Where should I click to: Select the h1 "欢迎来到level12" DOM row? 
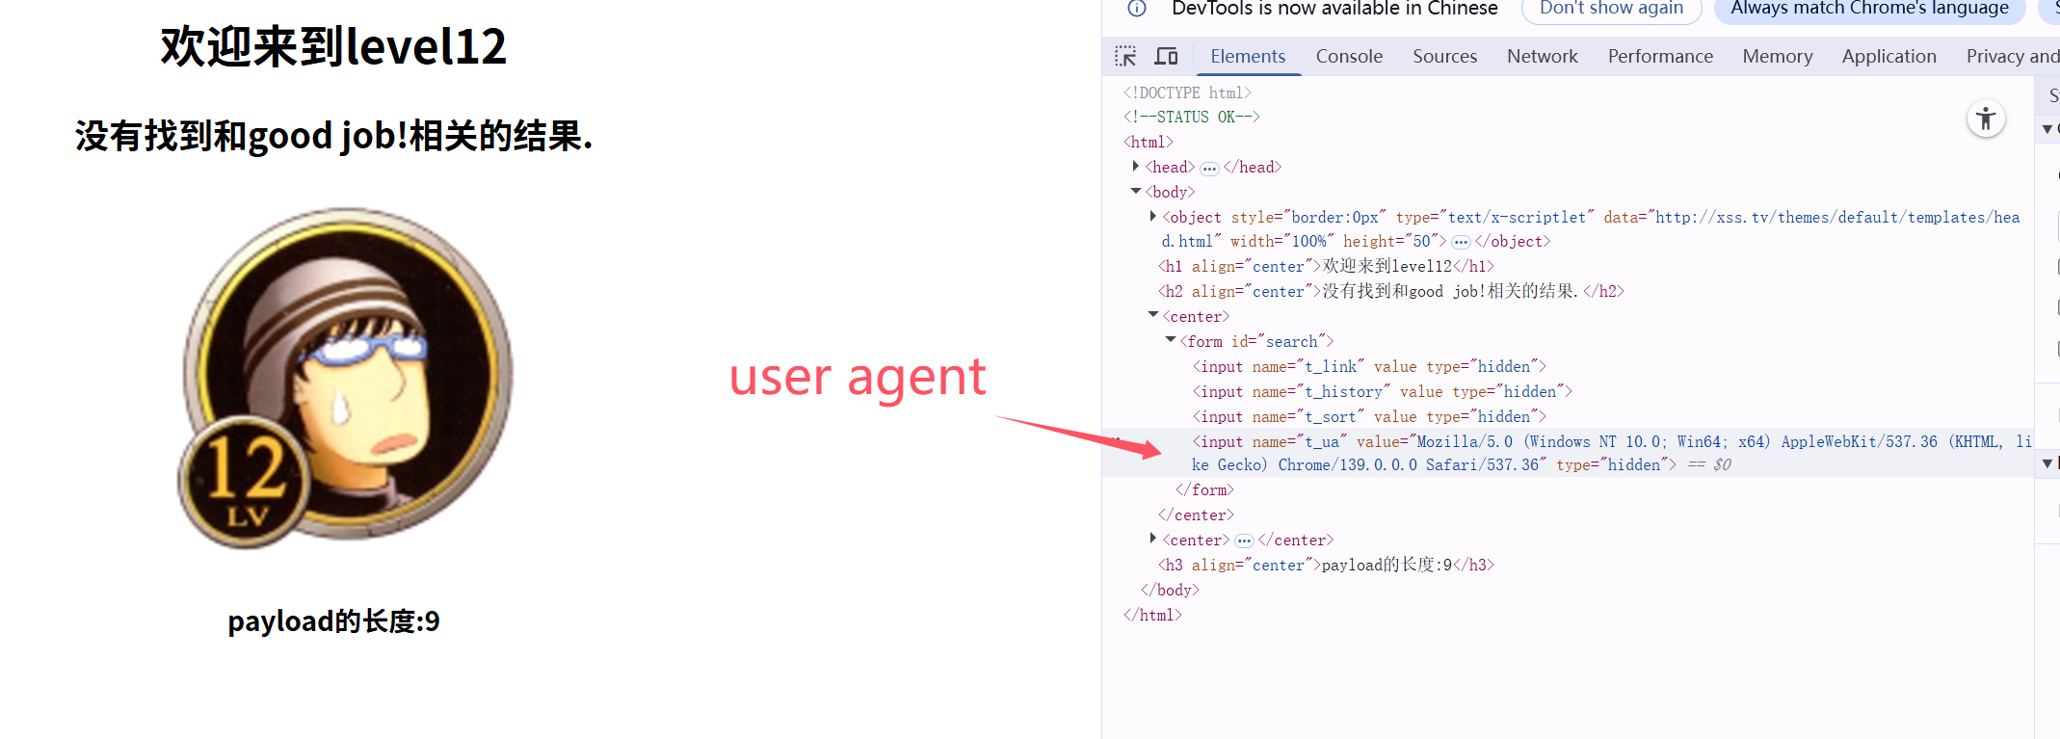point(1326,267)
